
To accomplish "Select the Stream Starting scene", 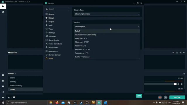I will (x=25, y=85).
